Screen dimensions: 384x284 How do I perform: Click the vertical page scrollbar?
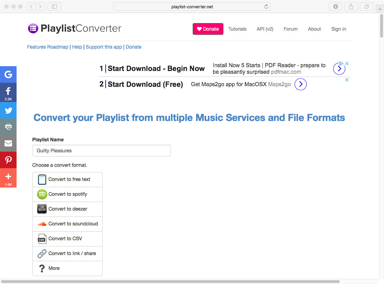click(382, 26)
